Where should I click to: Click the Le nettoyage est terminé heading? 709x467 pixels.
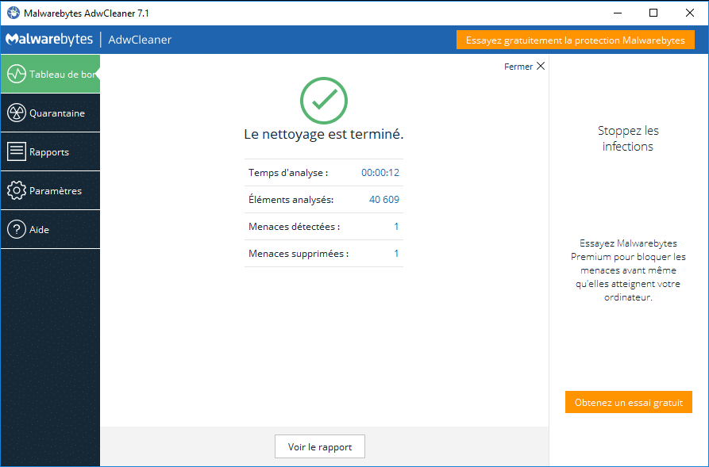tap(324, 134)
